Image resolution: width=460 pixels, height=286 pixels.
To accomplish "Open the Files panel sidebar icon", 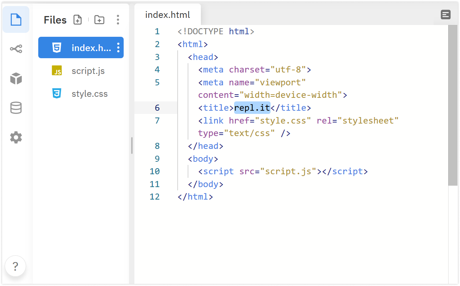I will [16, 19].
